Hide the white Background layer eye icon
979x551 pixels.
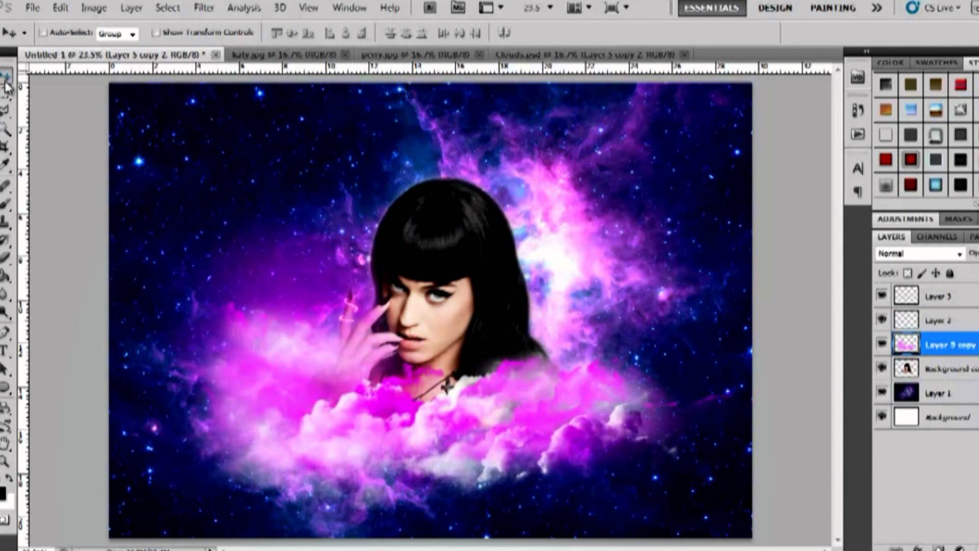[x=882, y=416]
